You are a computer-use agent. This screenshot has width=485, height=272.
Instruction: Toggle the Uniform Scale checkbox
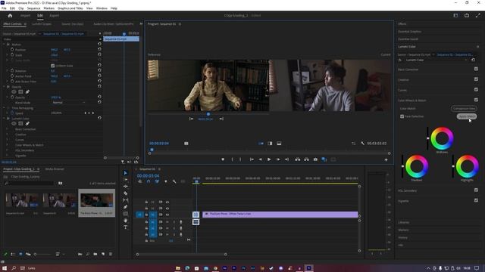[x=52, y=66]
